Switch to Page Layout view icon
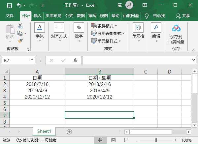Screen dimensions: 198x144 (114, 140)
